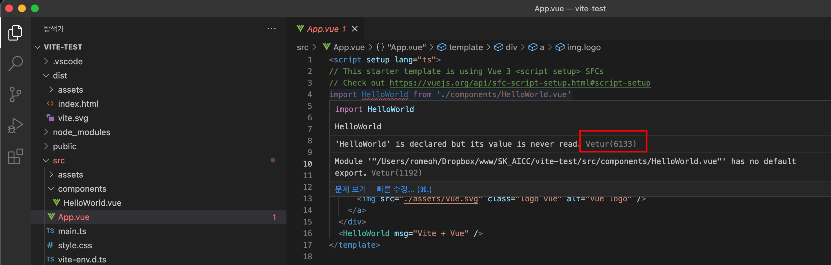This screenshot has height=265, width=831.
Task: Click the error count badge on App.vue row
Action: 274,217
